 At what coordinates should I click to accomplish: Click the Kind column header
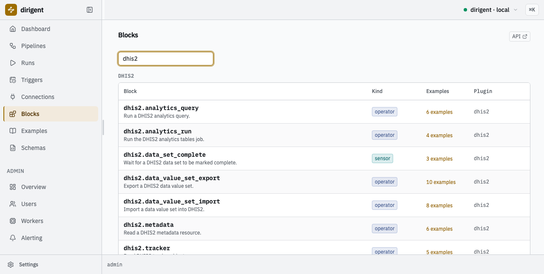pyautogui.click(x=377, y=91)
